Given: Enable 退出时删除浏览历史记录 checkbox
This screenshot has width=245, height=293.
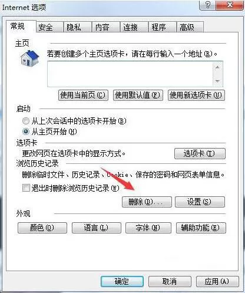Looking at the screenshot, I should 26,187.
